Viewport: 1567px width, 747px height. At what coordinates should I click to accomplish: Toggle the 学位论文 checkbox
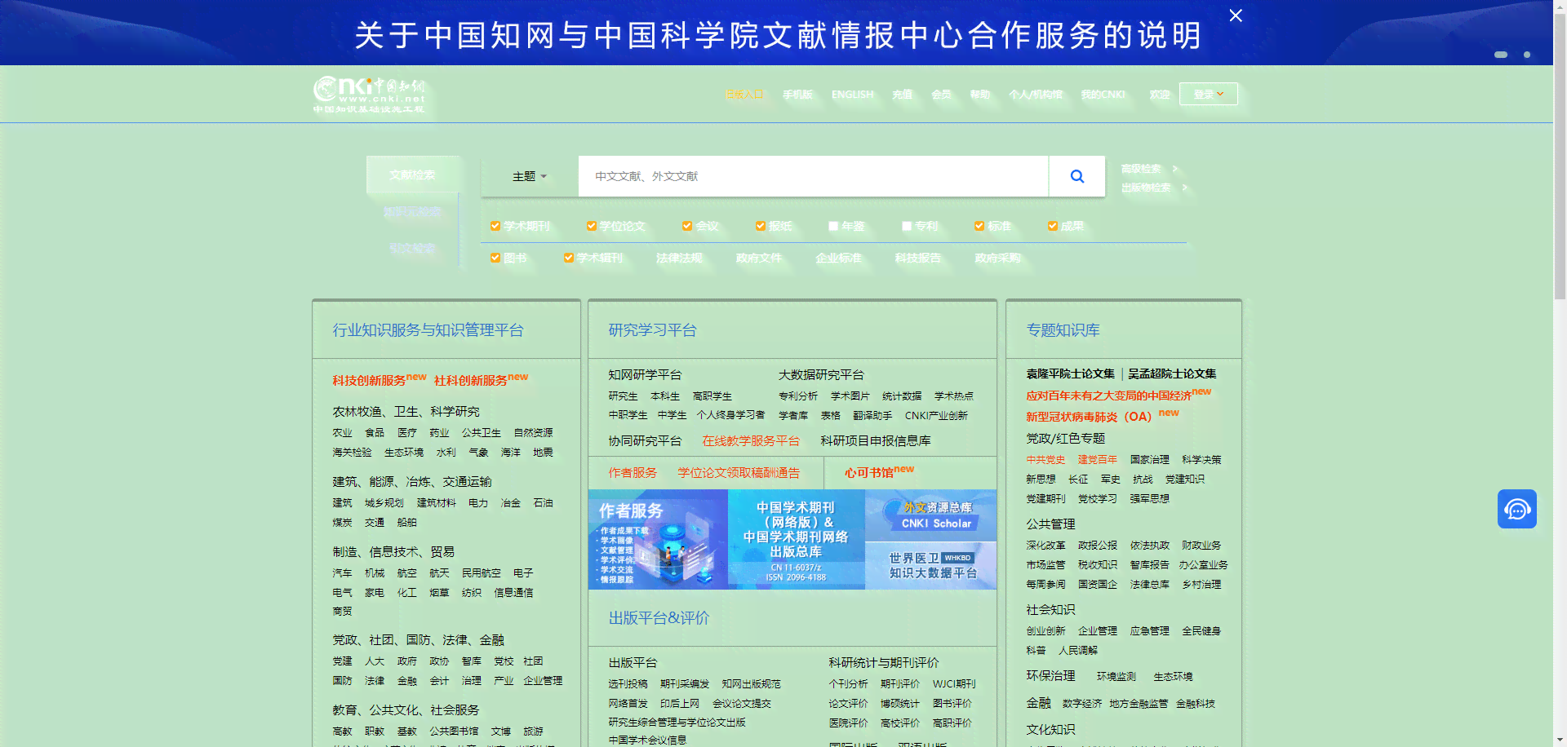coord(591,226)
